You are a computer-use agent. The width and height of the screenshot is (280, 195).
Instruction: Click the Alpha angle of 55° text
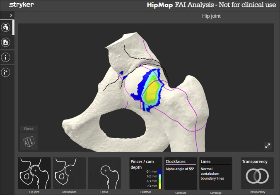pos(180,169)
